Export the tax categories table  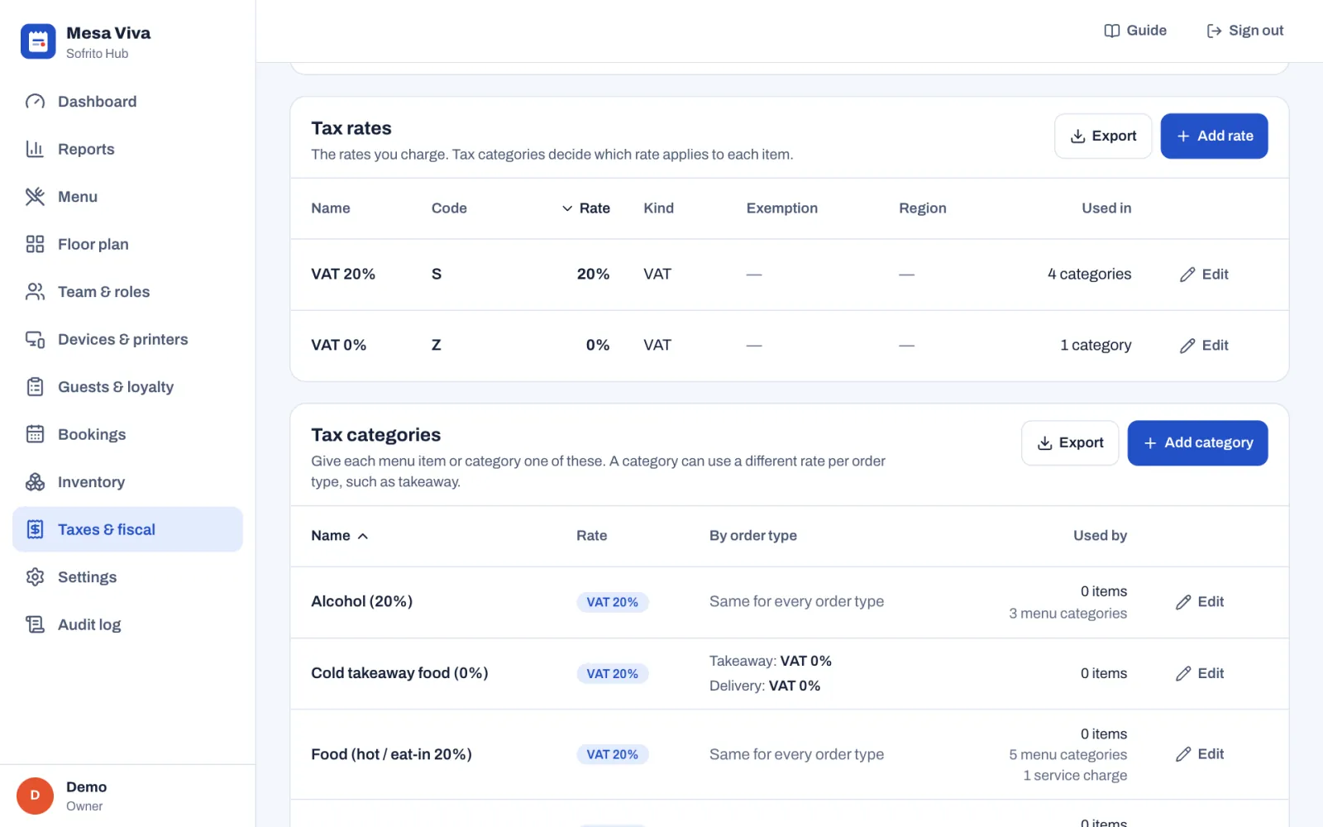point(1070,442)
